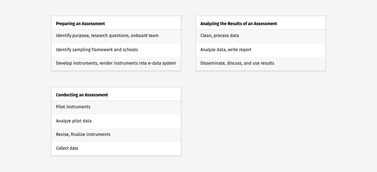Select 'Identify sampling framework and schools' row
Viewport: 377px width, 172px height.
tap(116, 50)
